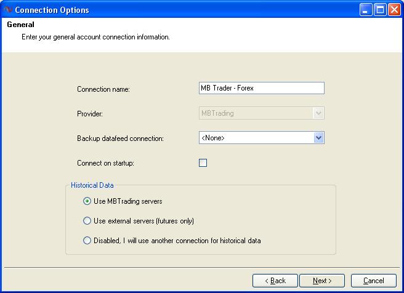This screenshot has height=293, width=404.
Task: Click the greyed-out MBTrading Provider combo box
Action: (256, 113)
